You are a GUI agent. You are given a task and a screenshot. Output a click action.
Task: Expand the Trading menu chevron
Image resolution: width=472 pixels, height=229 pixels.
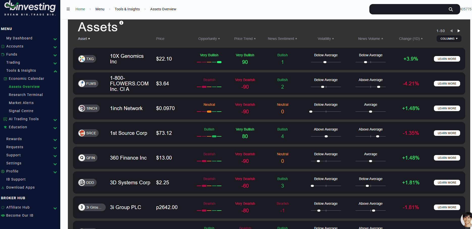pyautogui.click(x=55, y=63)
